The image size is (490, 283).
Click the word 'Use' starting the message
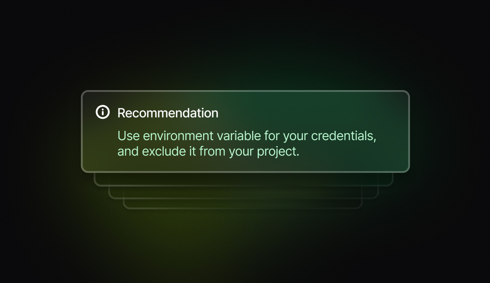(x=129, y=136)
